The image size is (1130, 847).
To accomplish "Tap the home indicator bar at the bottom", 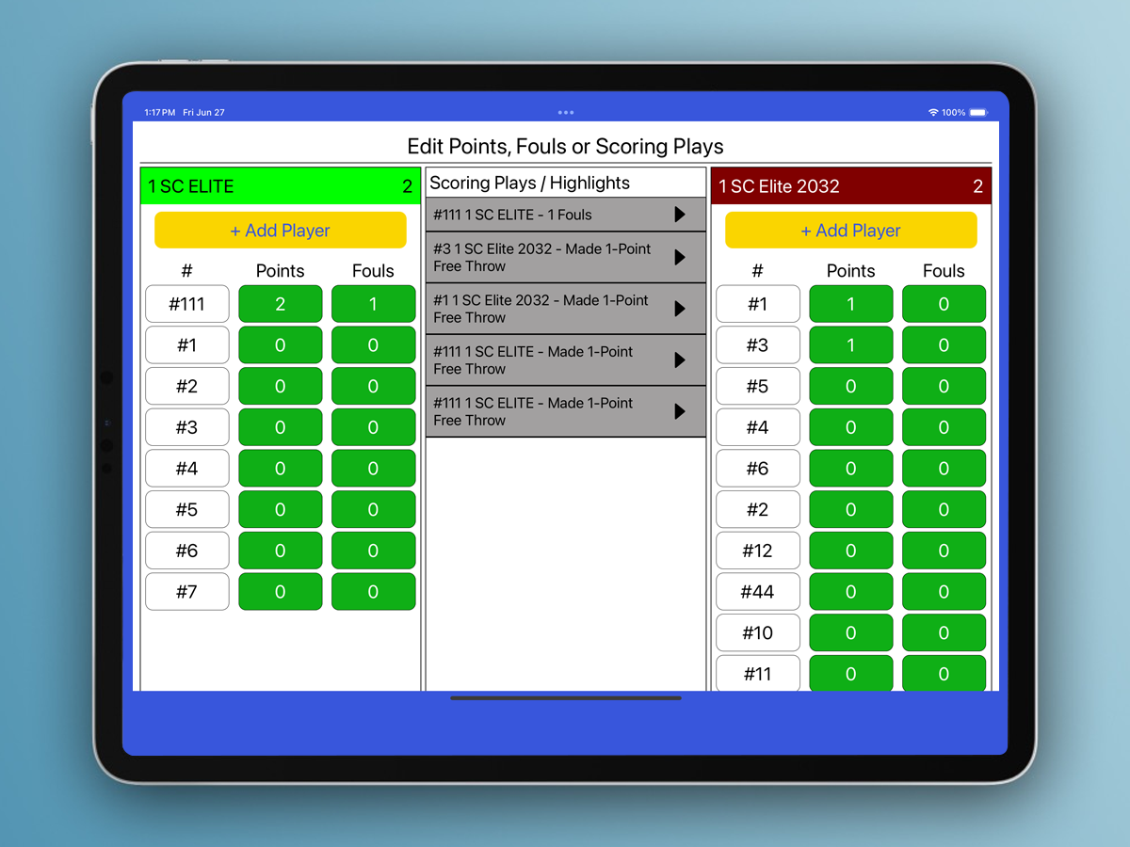I will [565, 698].
